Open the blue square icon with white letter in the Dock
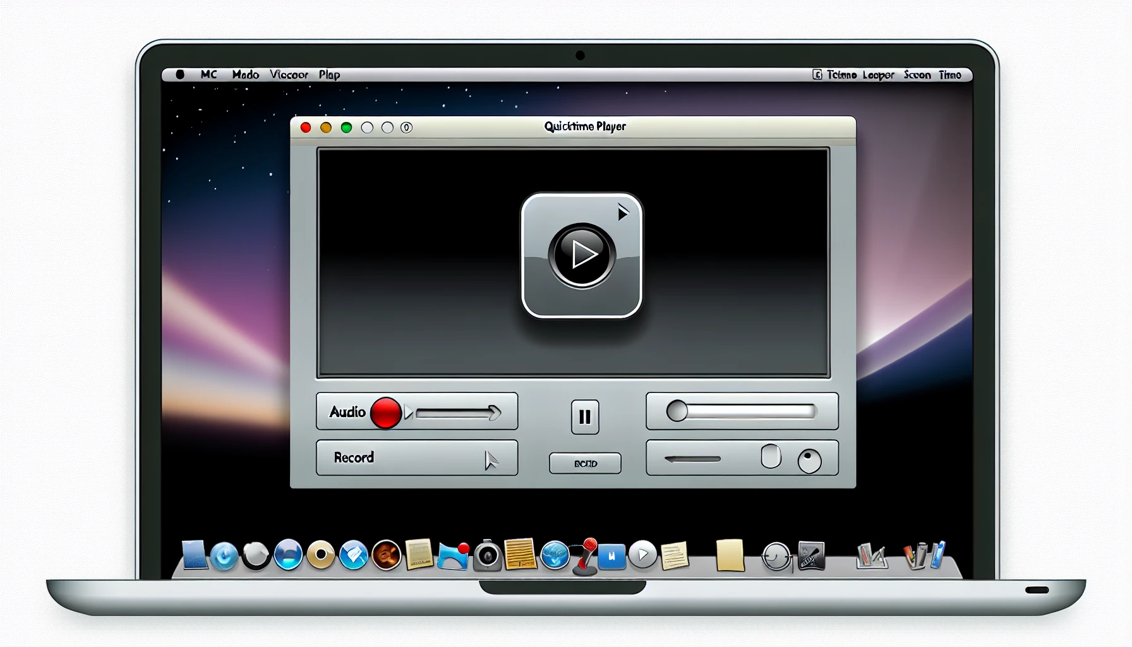Image resolution: width=1132 pixels, height=647 pixels. 611,557
